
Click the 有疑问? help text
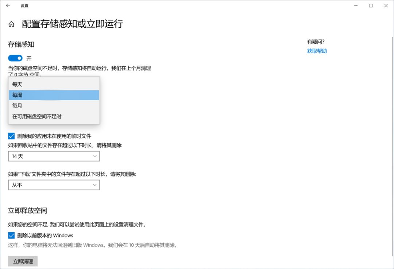point(316,42)
